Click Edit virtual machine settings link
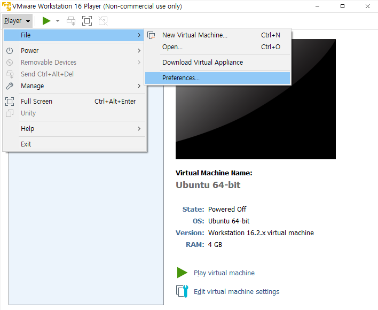Image resolution: width=378 pixels, height=310 pixels. pos(237,292)
